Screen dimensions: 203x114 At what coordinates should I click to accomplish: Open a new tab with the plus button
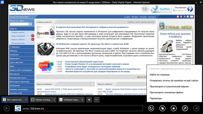pos(89,100)
